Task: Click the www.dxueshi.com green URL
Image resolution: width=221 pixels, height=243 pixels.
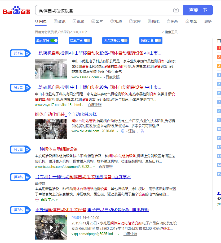Action: [x=85, y=131]
